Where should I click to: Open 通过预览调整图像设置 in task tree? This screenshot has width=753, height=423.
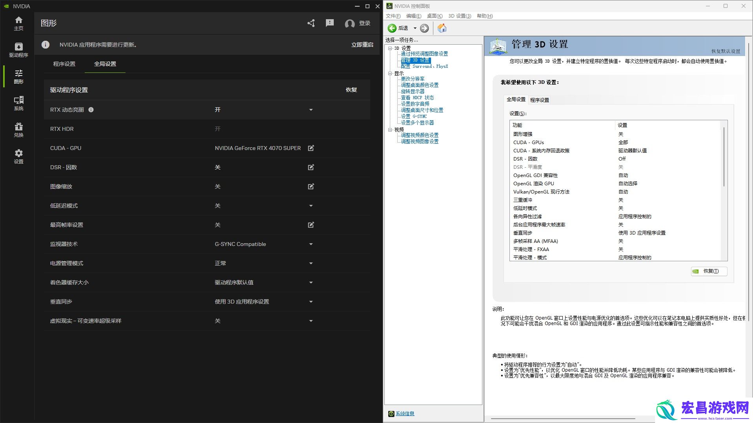click(424, 54)
